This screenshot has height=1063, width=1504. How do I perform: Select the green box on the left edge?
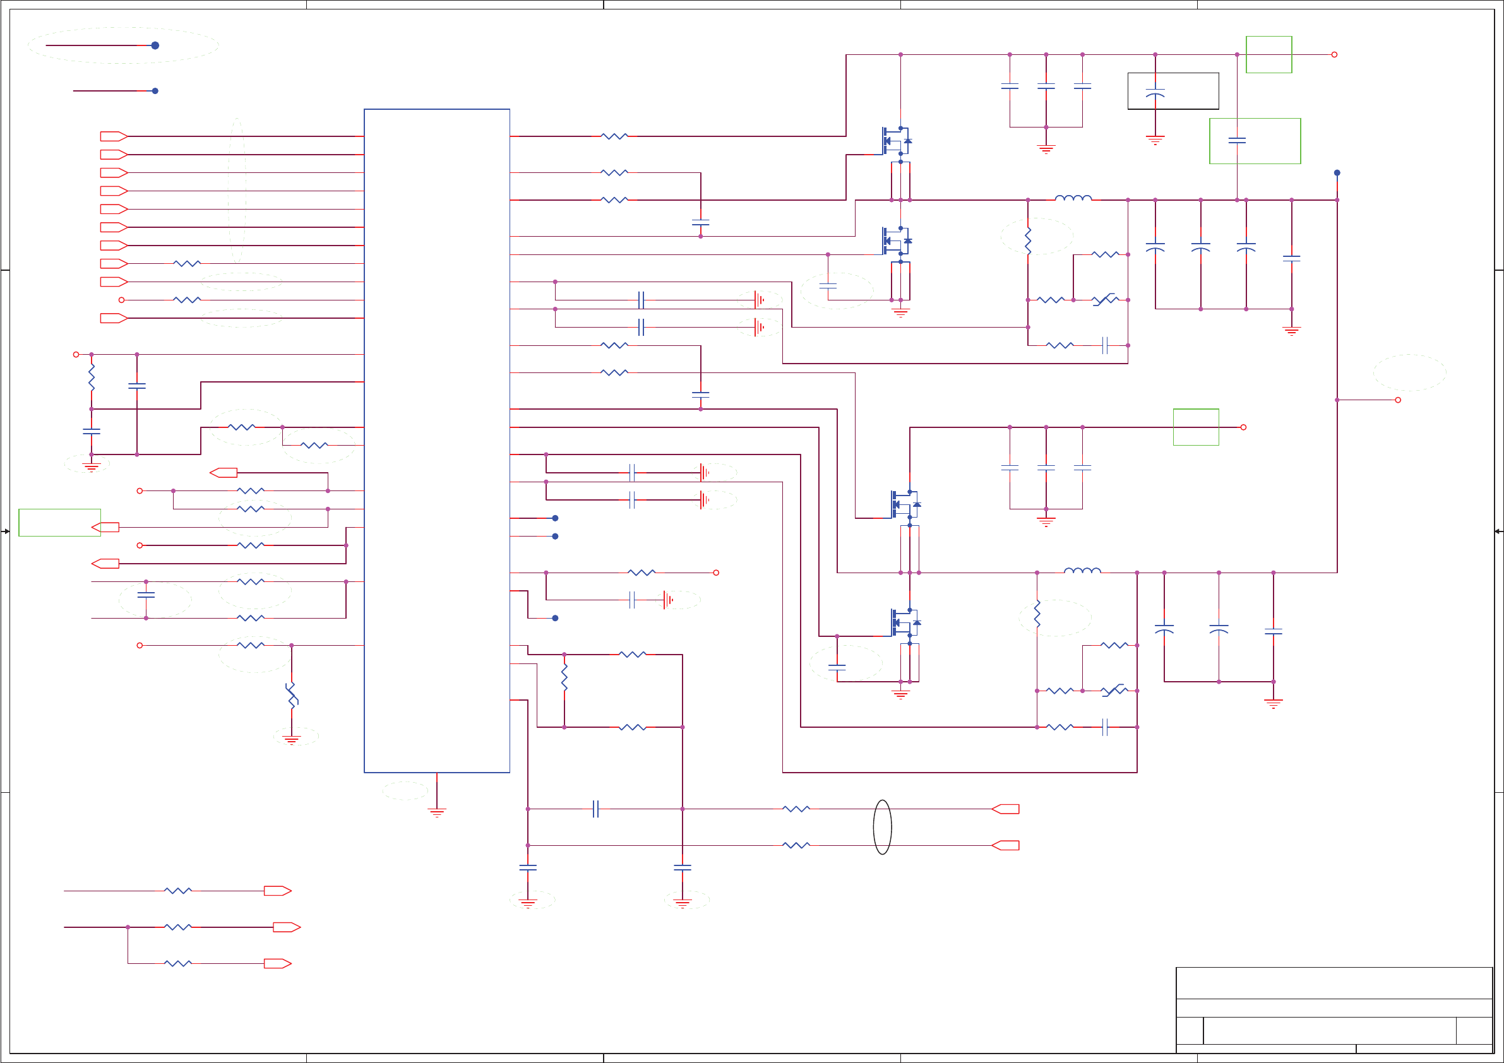tap(59, 523)
